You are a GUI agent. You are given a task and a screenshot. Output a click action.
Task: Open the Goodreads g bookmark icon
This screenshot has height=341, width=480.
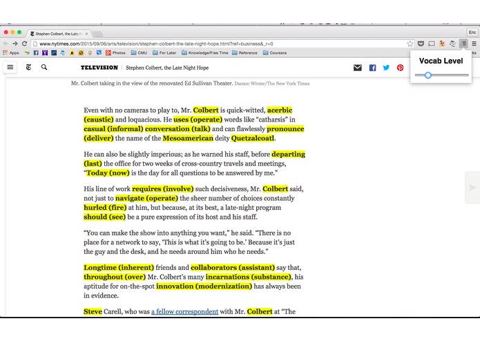[90, 53]
